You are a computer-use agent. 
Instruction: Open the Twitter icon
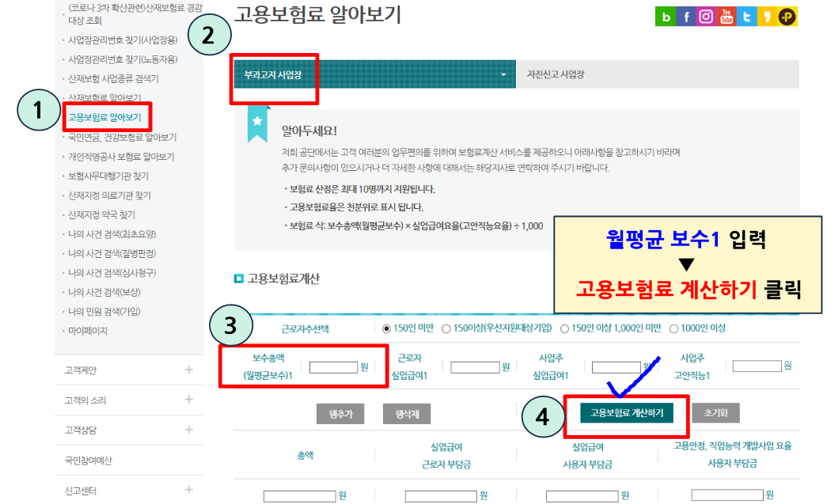tap(747, 17)
